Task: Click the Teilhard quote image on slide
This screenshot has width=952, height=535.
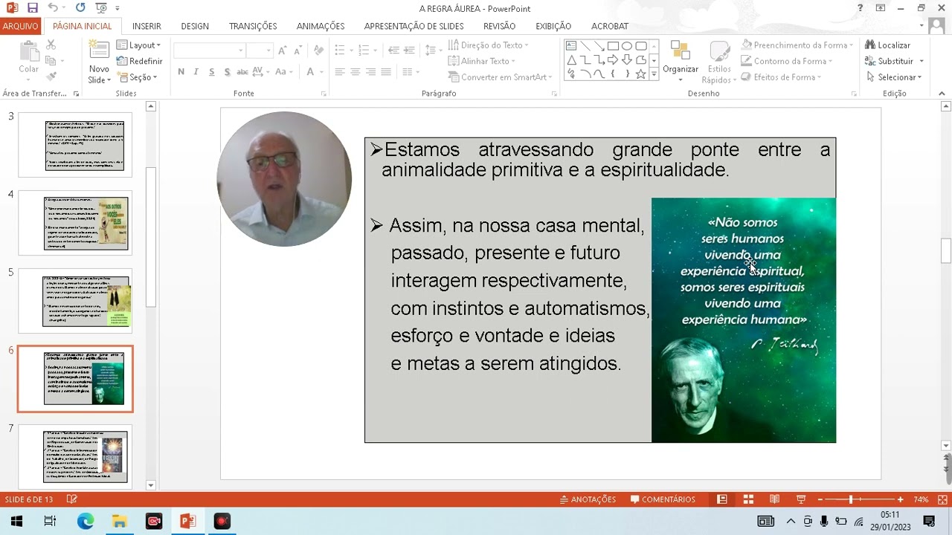Action: 744,320
